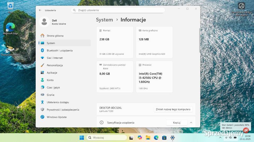The image size is (254, 142).
Task: Select System in settings sidebar
Action: [65, 43]
